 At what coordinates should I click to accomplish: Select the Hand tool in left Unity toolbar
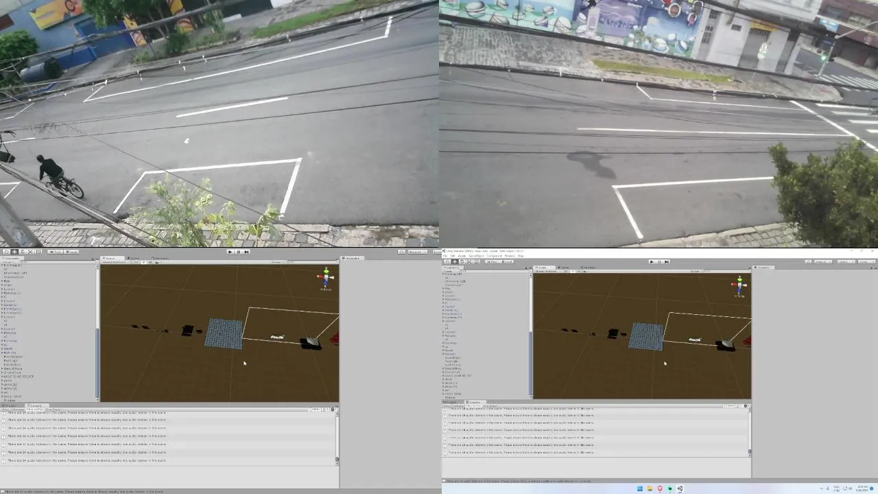coord(7,251)
